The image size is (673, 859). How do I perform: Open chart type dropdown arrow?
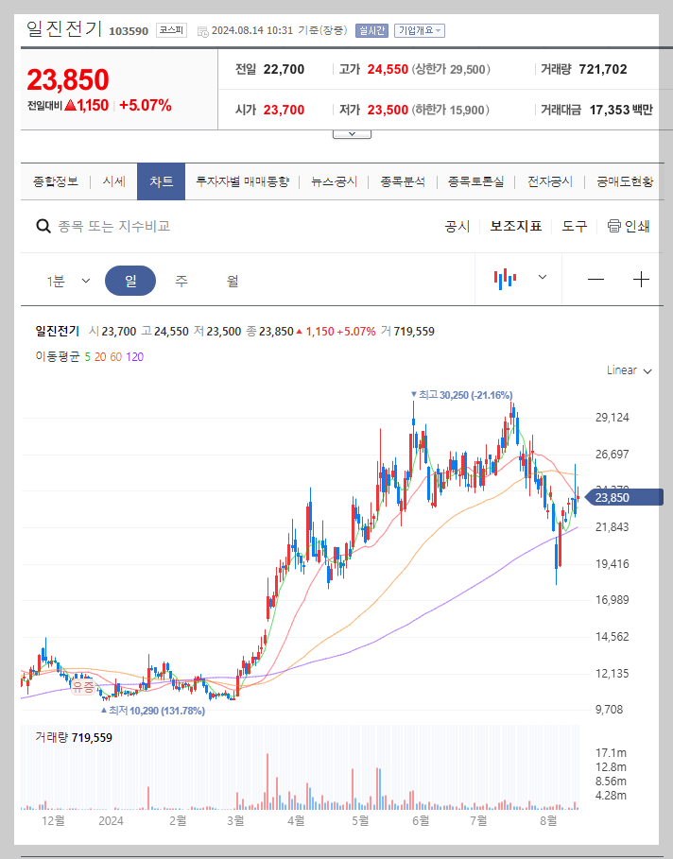click(x=543, y=277)
